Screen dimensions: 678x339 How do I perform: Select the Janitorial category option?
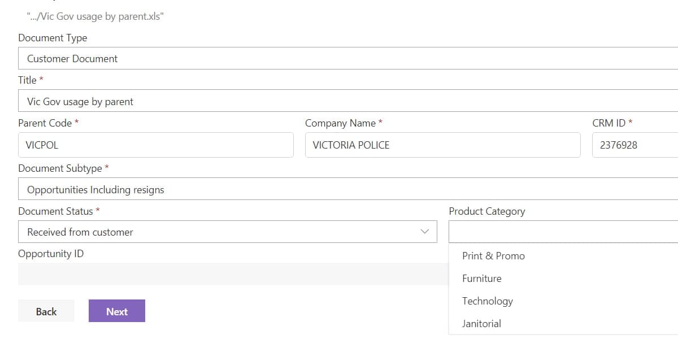(481, 324)
